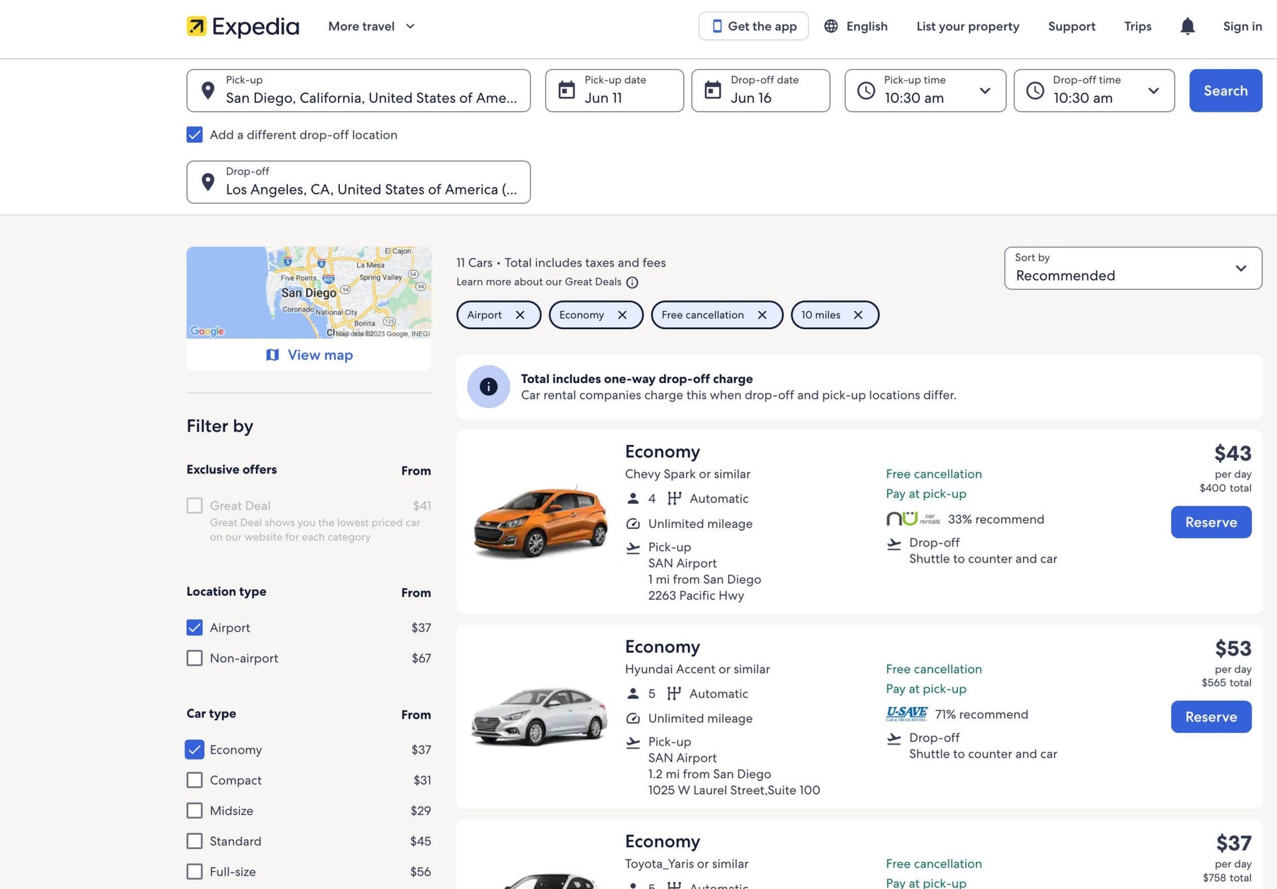Click the globe icon next to English

(x=830, y=26)
